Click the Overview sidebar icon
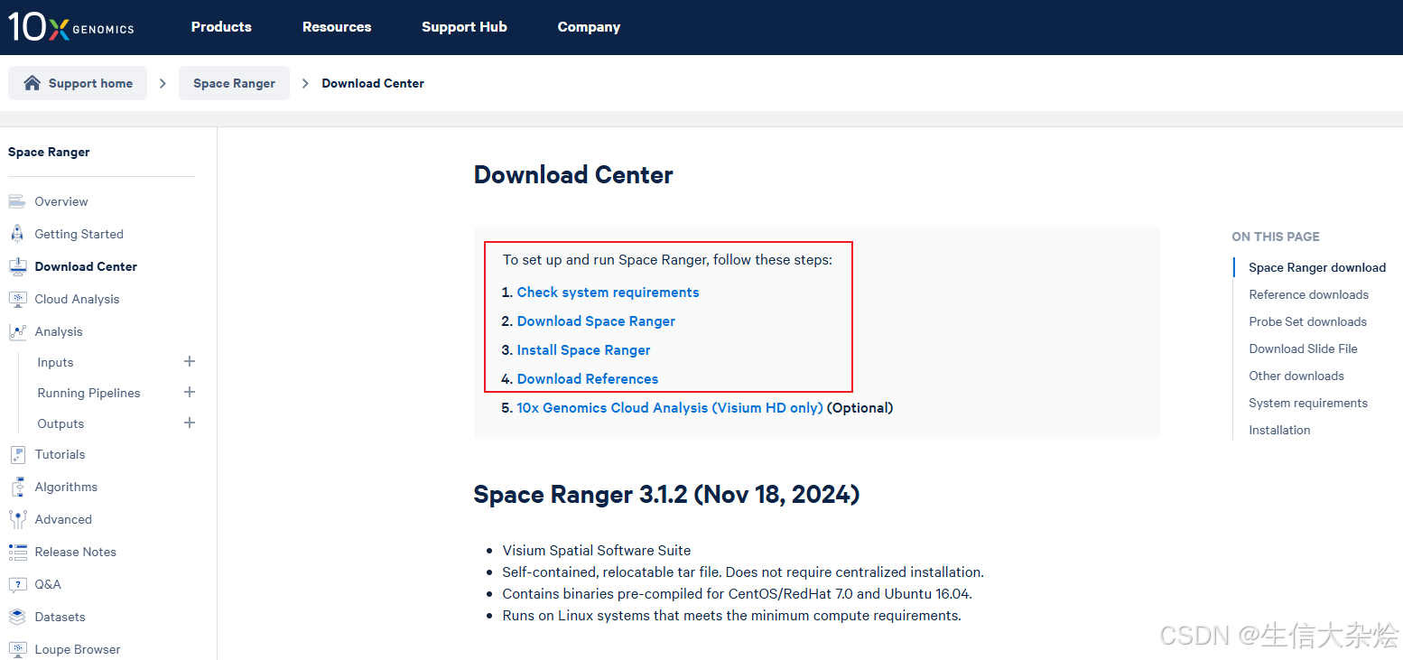The image size is (1403, 660). click(x=17, y=201)
